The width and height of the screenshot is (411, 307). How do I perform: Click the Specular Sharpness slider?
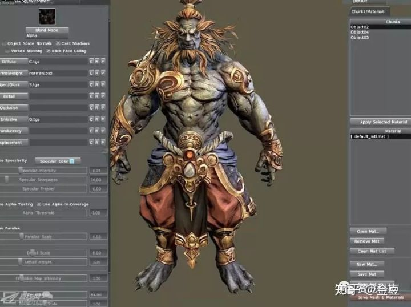coord(43,180)
